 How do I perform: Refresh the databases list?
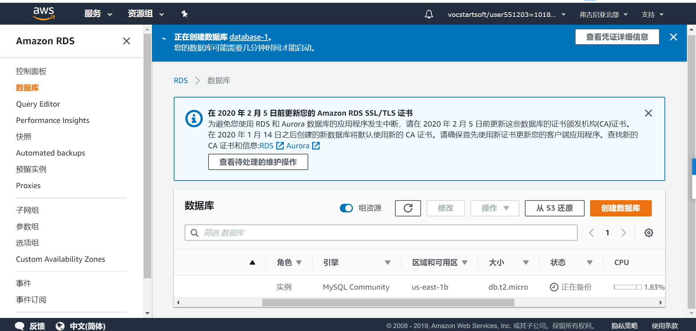408,208
